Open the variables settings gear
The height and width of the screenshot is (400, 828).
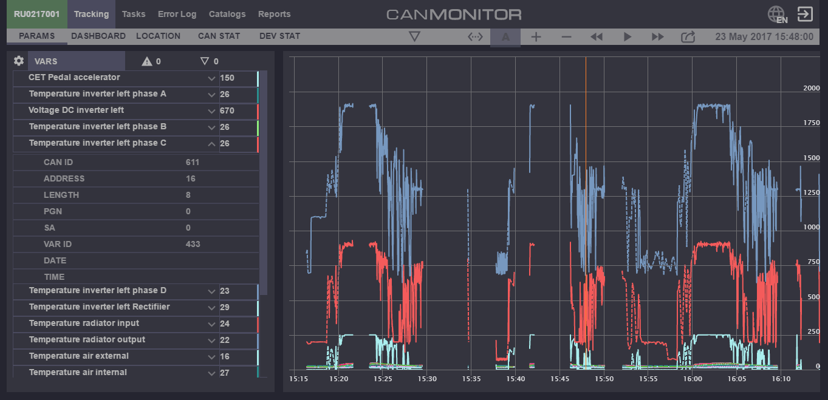coord(19,61)
